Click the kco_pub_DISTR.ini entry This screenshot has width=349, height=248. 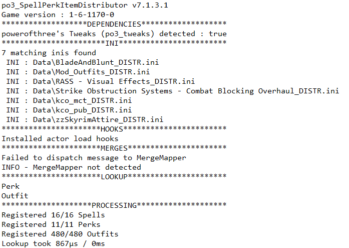(69, 110)
